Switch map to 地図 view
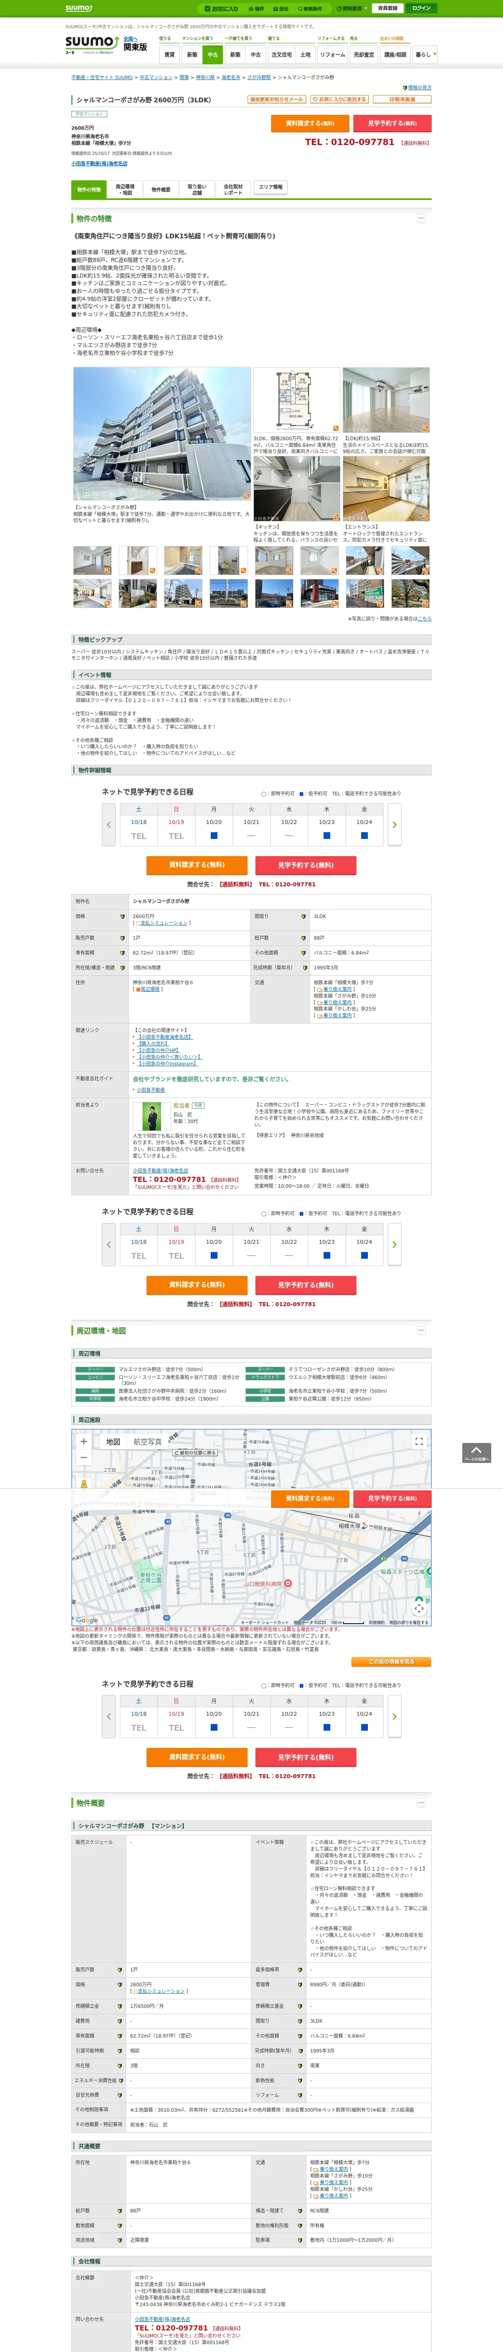Screen dimensions: 503x2352 pyautogui.click(x=113, y=1443)
